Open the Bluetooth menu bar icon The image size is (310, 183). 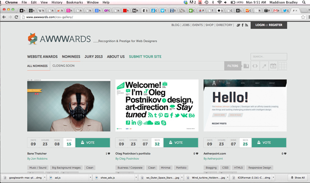click(x=213, y=2)
